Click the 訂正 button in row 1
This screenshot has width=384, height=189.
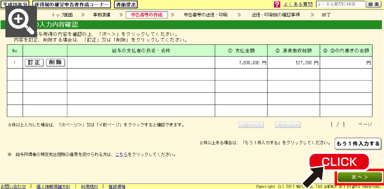[x=34, y=62]
